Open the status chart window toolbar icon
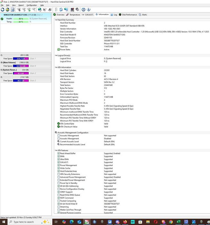210x225 pixels. (13, 10)
